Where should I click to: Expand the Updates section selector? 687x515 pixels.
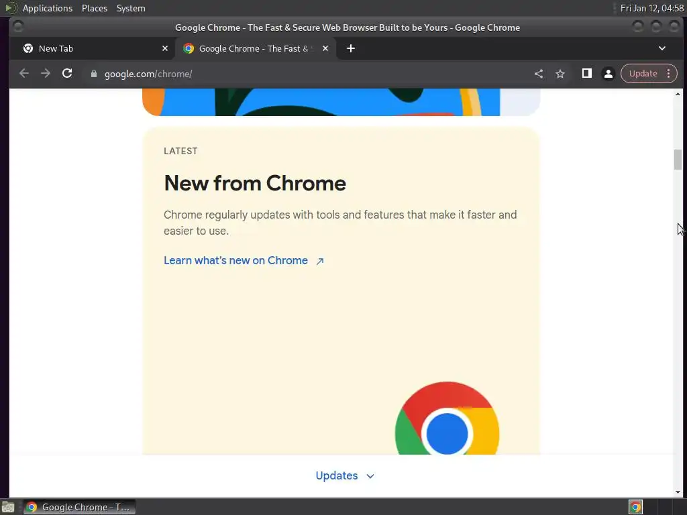pyautogui.click(x=345, y=475)
